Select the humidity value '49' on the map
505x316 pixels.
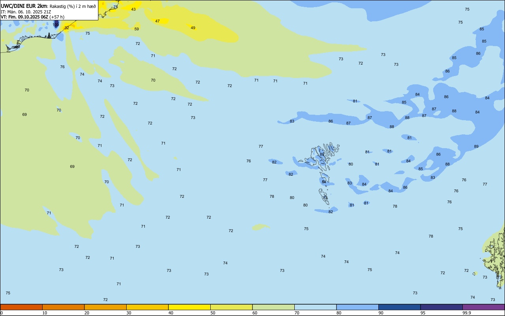pyautogui.click(x=193, y=28)
